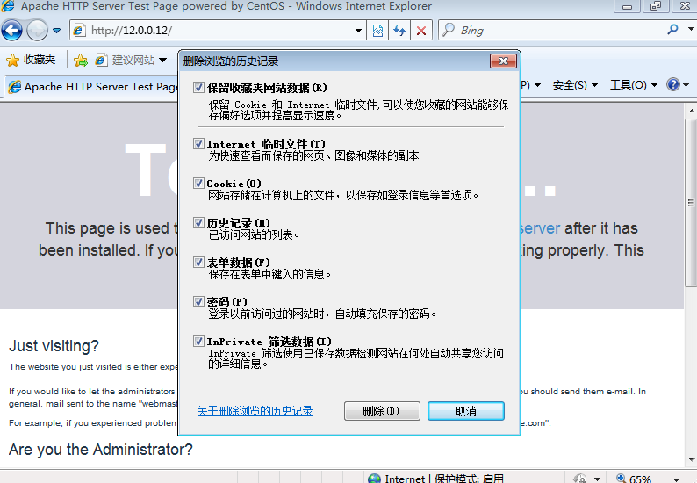The height and width of the screenshot is (483, 697).
Task: Click Internet | 保护模式: 启用 status text
Action: (x=444, y=479)
